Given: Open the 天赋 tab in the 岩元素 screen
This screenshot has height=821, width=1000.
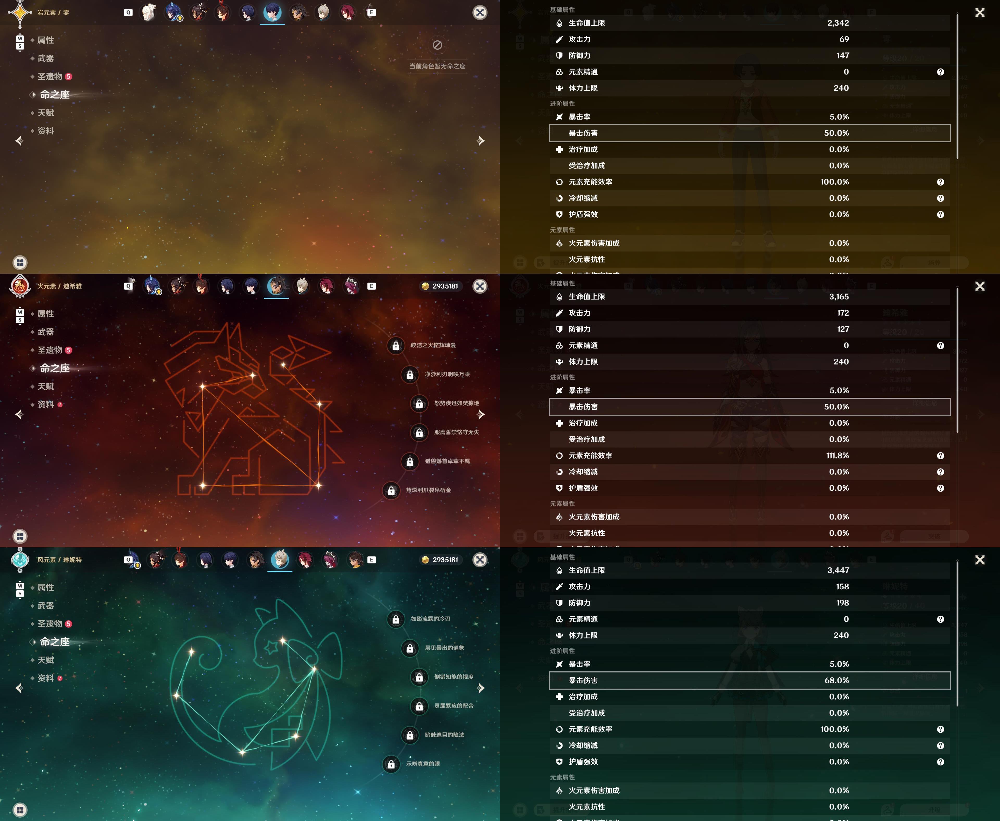Looking at the screenshot, I should [x=45, y=113].
